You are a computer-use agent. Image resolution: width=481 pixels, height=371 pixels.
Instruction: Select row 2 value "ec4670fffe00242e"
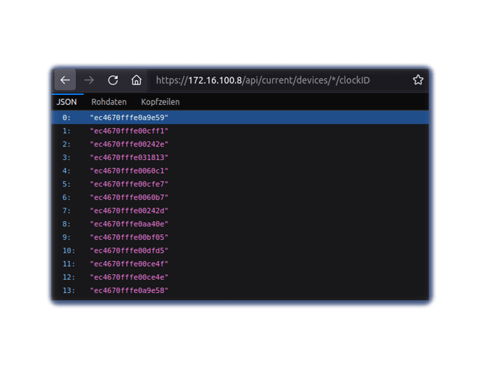point(129,144)
